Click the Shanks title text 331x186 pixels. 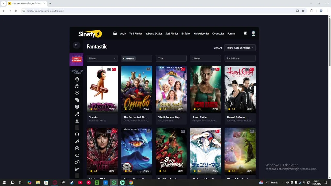click(93, 117)
